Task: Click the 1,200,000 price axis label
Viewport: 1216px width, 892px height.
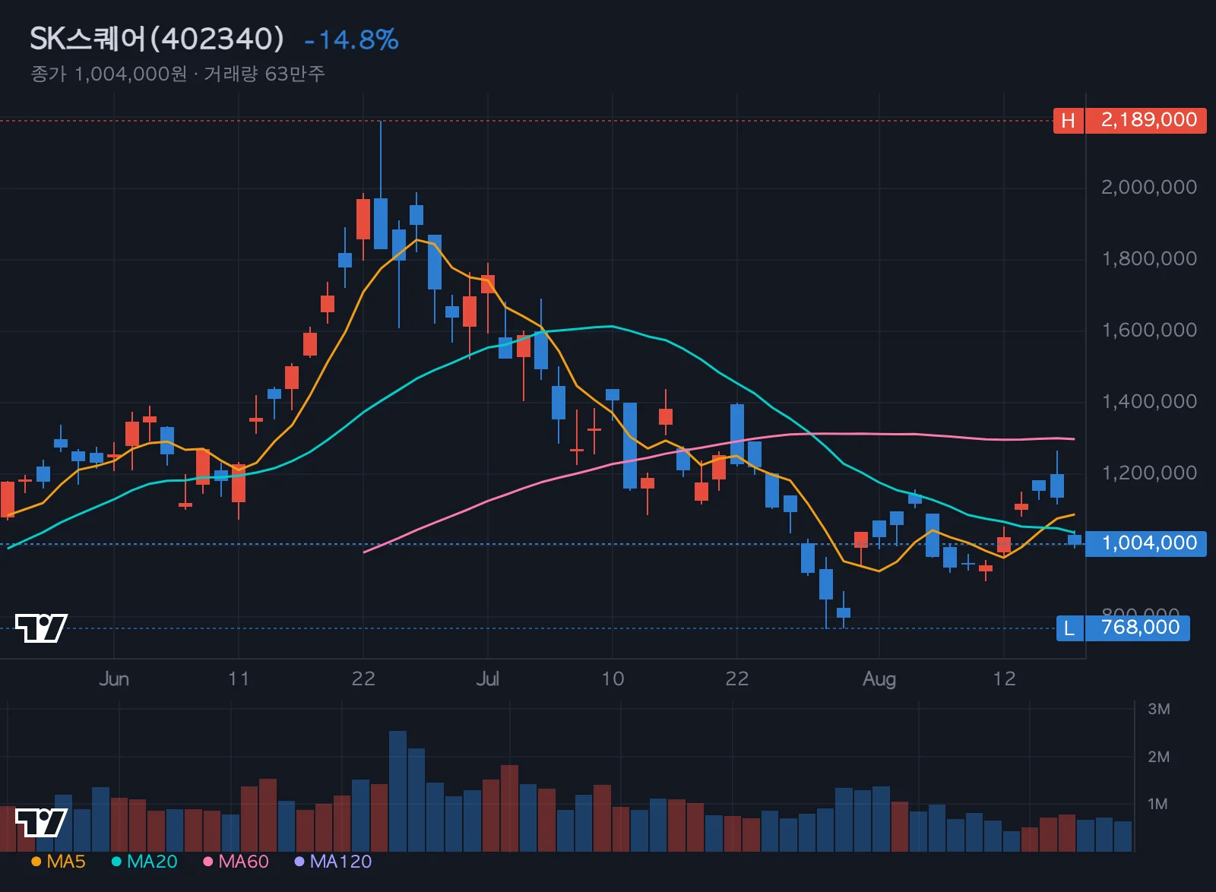Action: (x=1149, y=473)
